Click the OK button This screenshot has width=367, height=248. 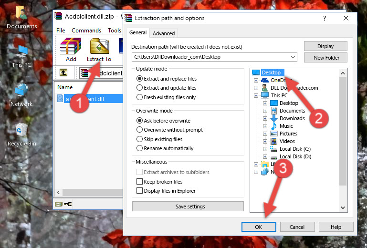[x=259, y=227]
